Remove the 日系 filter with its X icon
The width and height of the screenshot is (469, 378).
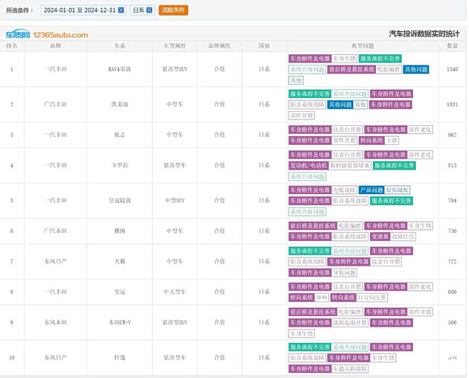click(x=149, y=10)
